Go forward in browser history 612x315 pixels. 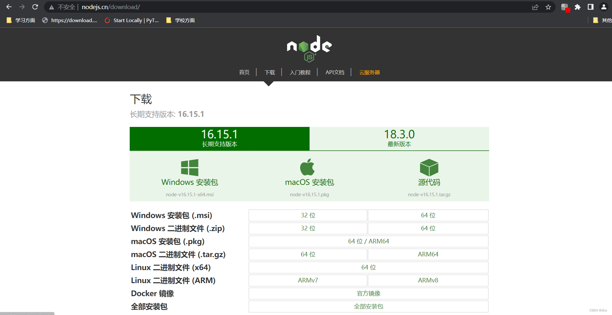[x=22, y=7]
